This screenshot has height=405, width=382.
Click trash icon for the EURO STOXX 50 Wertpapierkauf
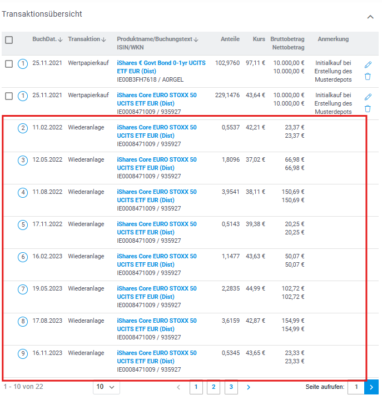(x=368, y=109)
